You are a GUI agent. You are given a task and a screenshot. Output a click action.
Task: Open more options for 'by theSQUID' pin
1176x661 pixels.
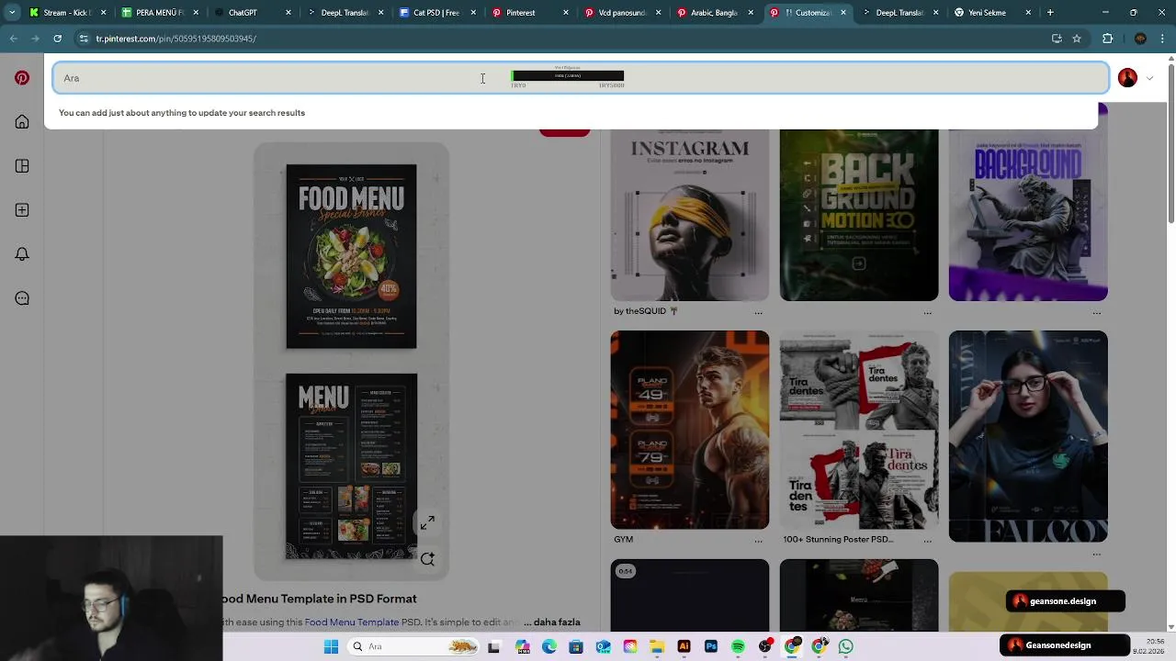click(758, 313)
